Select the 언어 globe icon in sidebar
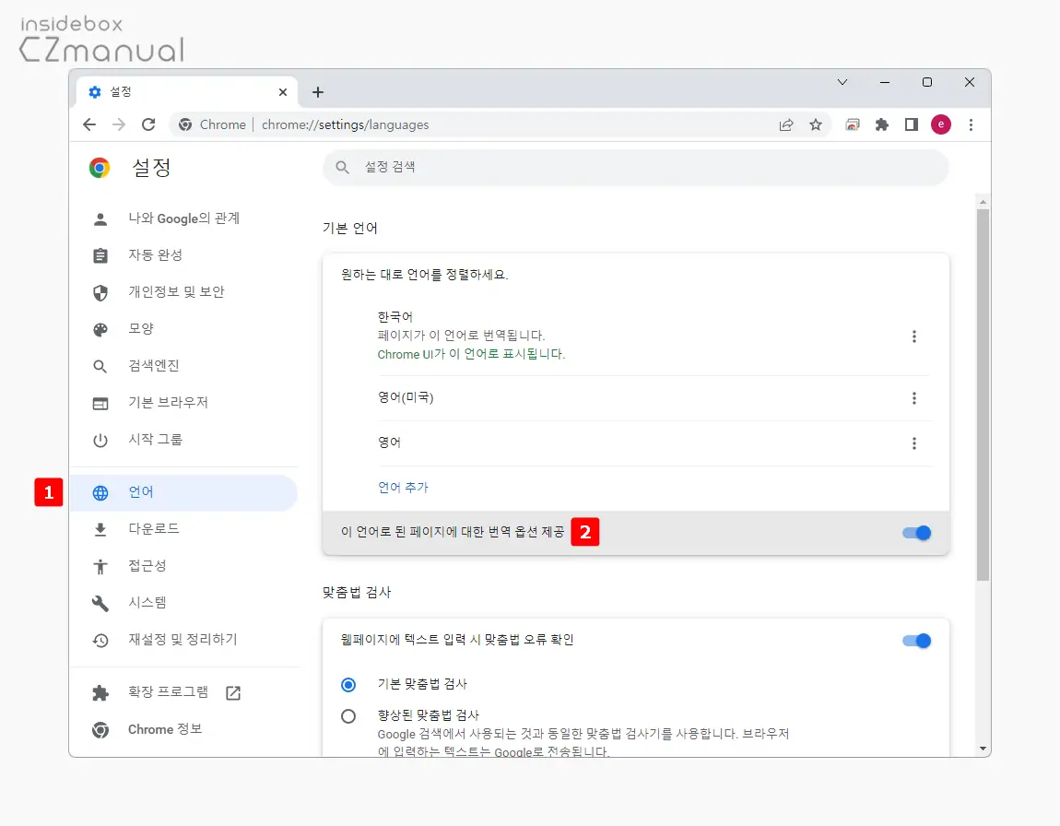1060x826 pixels. [x=100, y=491]
